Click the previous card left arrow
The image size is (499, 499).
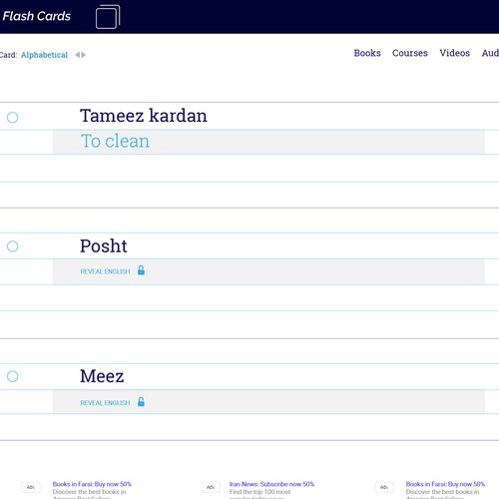pos(77,55)
